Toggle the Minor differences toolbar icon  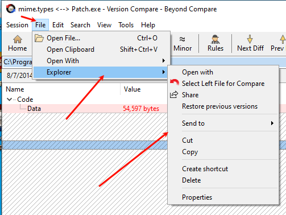click(x=182, y=39)
